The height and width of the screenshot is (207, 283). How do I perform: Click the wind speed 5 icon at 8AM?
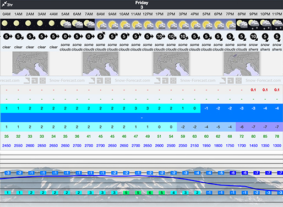(101, 36)
